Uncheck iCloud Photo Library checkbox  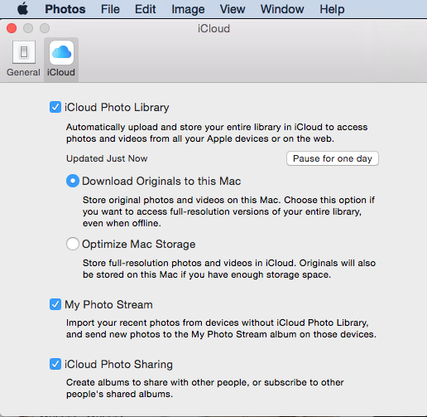tap(55, 107)
